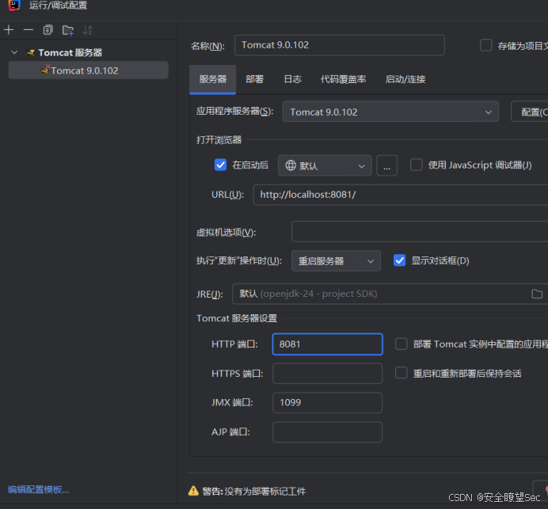Toggle 存储为项目文件 checkbox
The width and height of the screenshot is (548, 509).
click(x=485, y=45)
